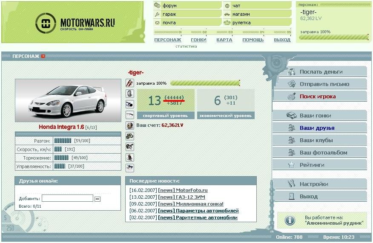Open the MotorFoto.ru news link
The width and height of the screenshot is (373, 243).
click(183, 190)
